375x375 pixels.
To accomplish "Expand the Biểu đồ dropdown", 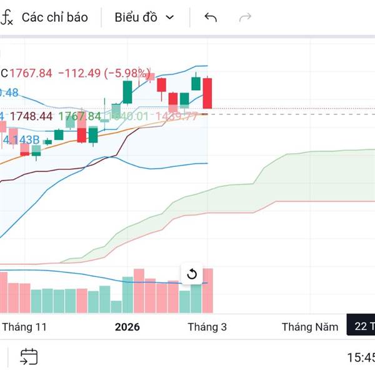I will pos(144,17).
